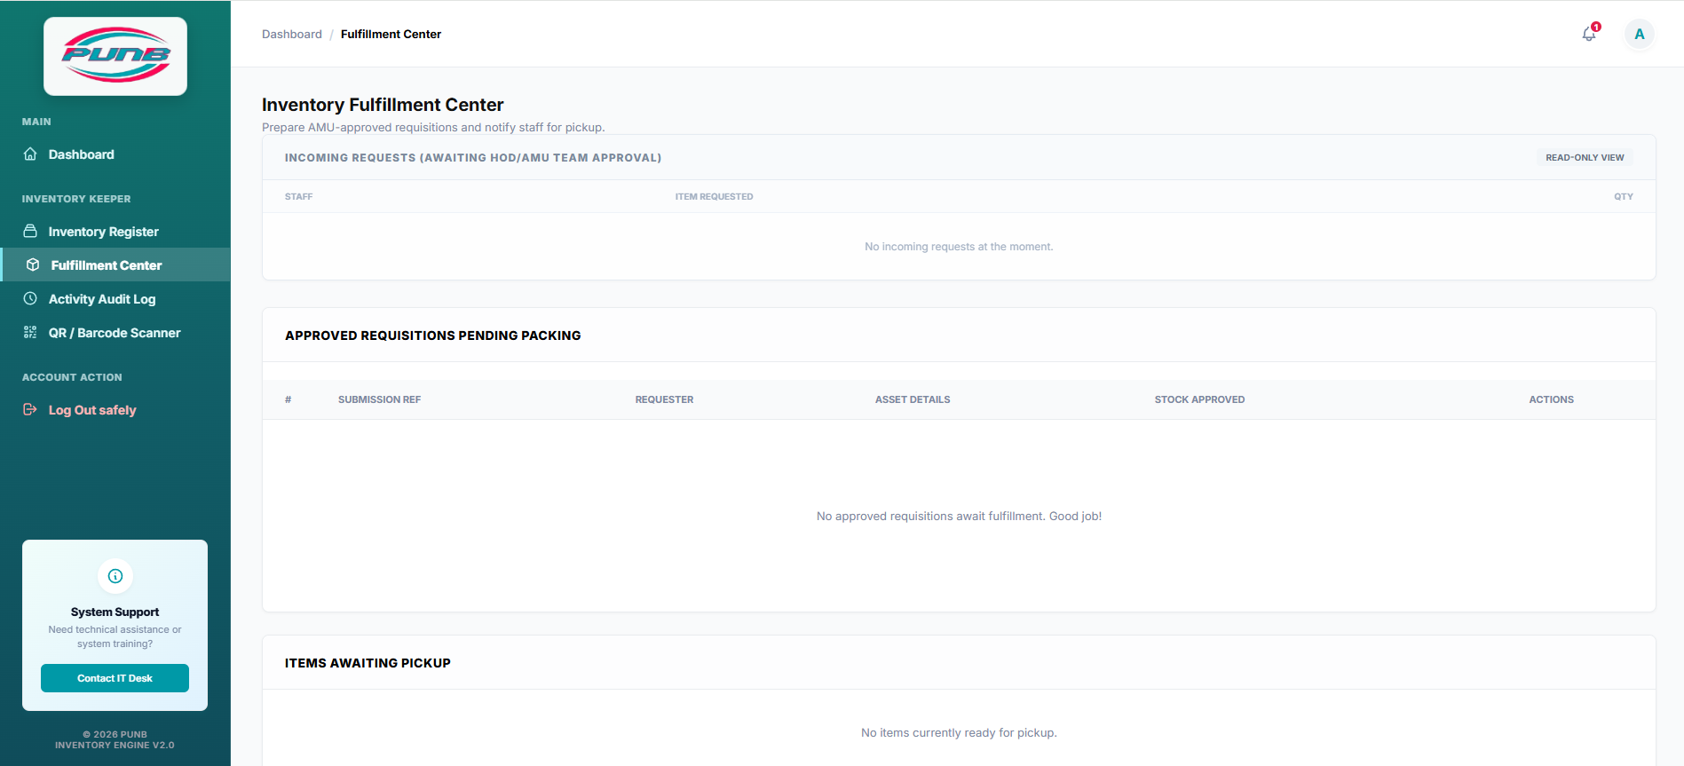Screen dimensions: 1684x766
Task: Navigate to Dashboard breadcrumb link
Action: pyautogui.click(x=292, y=34)
